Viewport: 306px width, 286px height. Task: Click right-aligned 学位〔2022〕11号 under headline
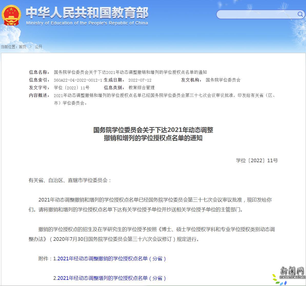pyautogui.click(x=257, y=160)
